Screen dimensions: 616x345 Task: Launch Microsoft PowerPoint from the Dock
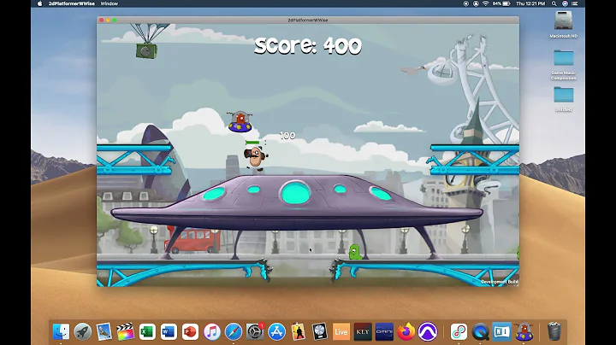coord(190,331)
